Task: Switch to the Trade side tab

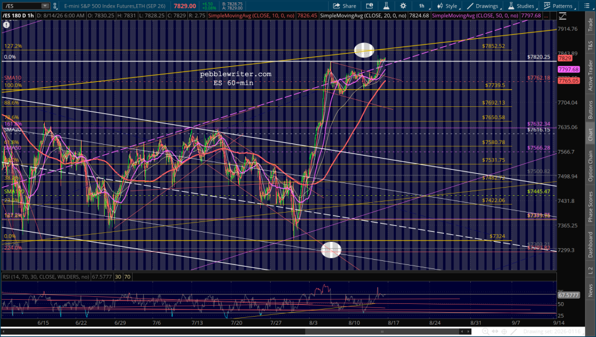Action: (590, 24)
